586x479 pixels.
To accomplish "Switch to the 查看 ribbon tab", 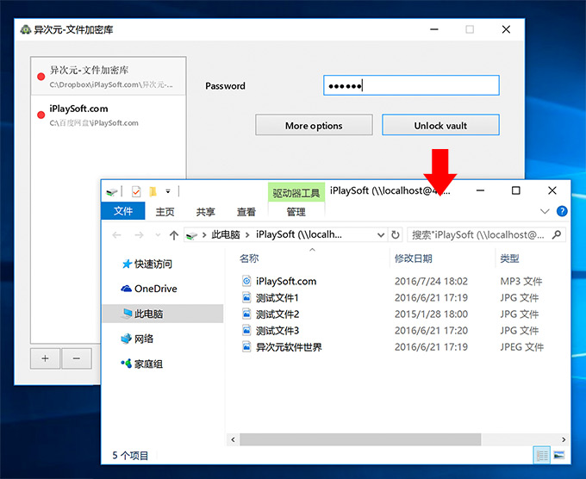I will click(246, 212).
